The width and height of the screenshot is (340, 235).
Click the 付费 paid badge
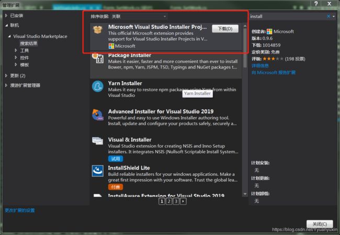(116, 187)
